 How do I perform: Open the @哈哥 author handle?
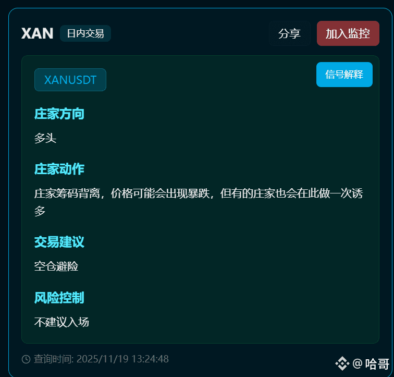371,363
